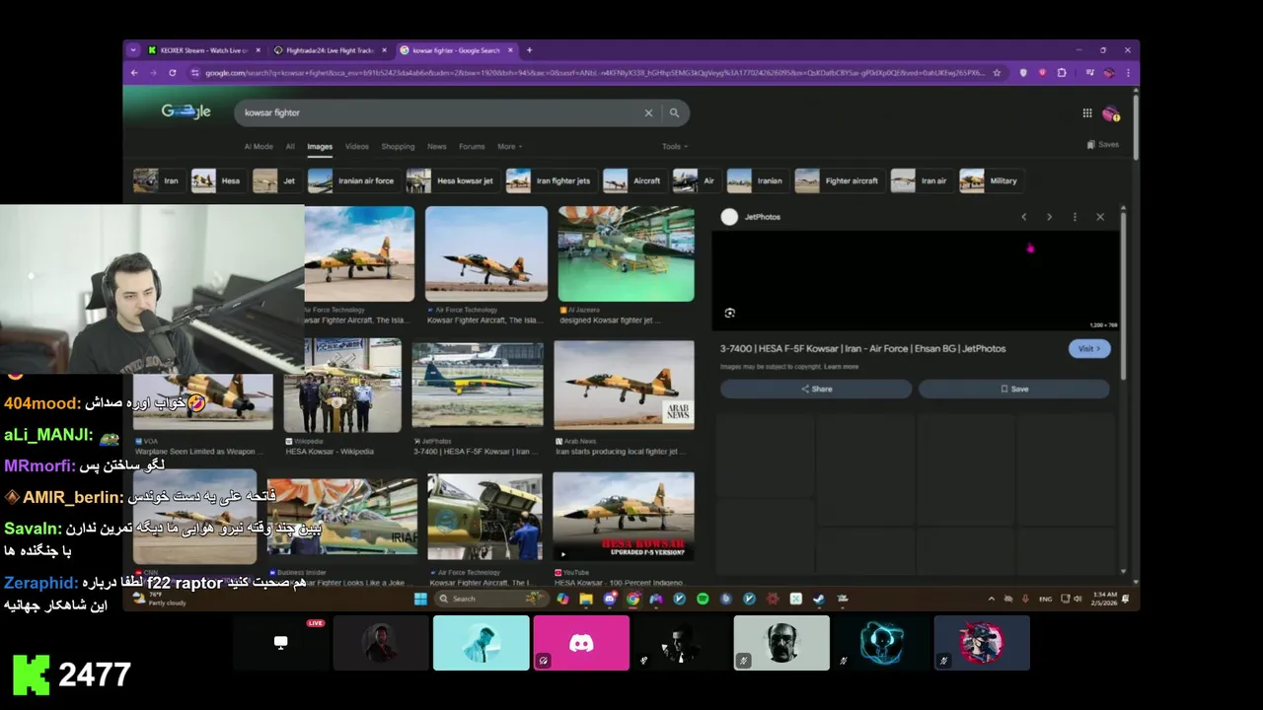This screenshot has height=710, width=1263.
Task: Click the Save button in preview
Action: point(1014,389)
